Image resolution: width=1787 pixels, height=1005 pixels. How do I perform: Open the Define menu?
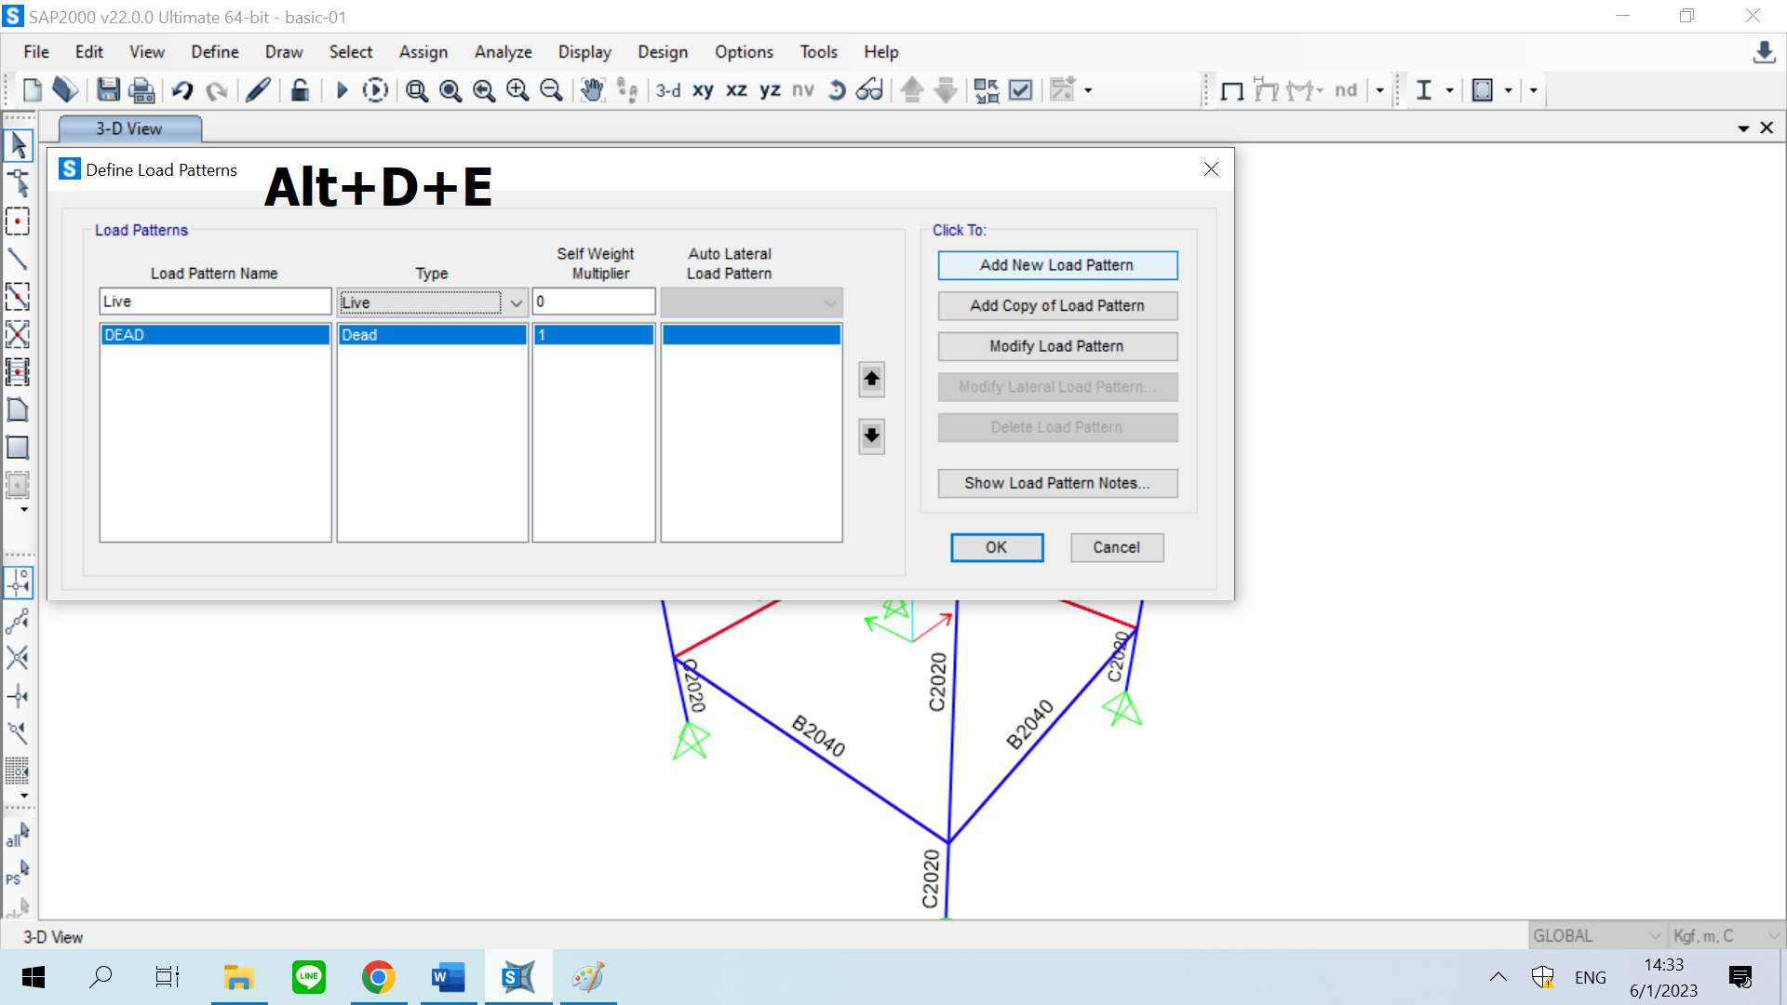point(215,52)
